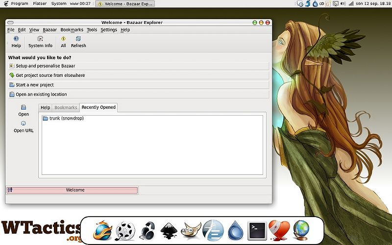Open Help from the toolbar
This screenshot has width=392, height=245.
tap(16, 42)
